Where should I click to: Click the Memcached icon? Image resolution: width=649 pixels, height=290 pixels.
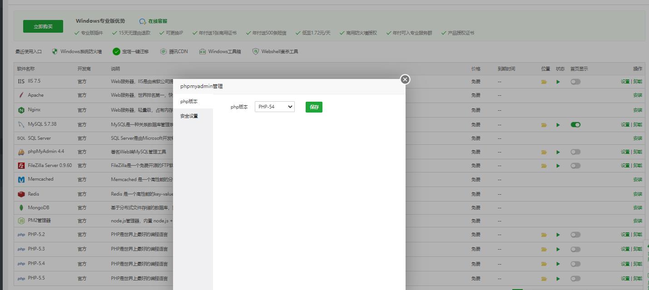click(x=21, y=180)
